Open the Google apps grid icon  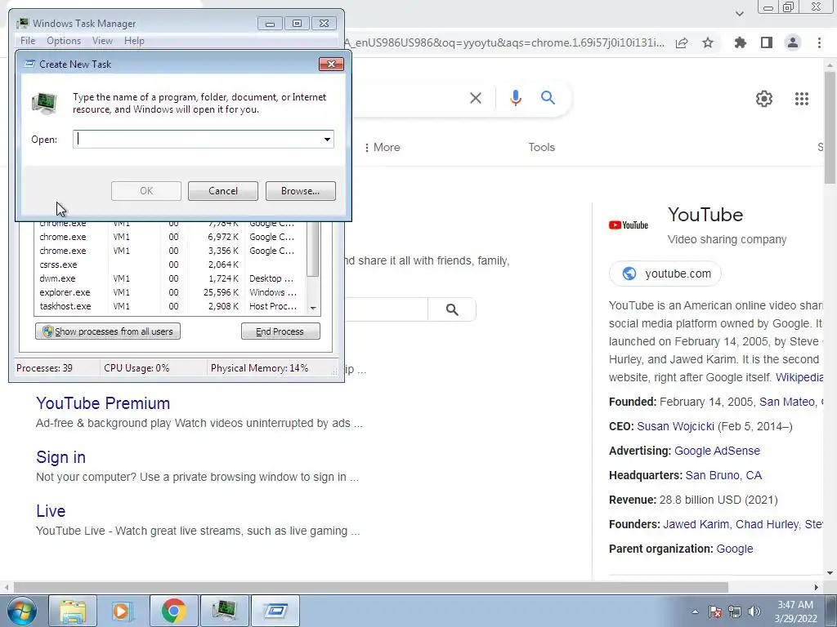pos(801,99)
